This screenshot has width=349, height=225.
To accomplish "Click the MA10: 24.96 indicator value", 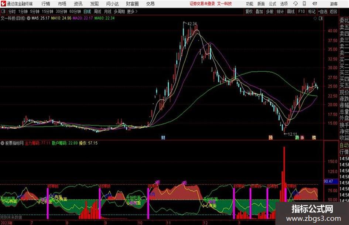I will coord(61,18).
